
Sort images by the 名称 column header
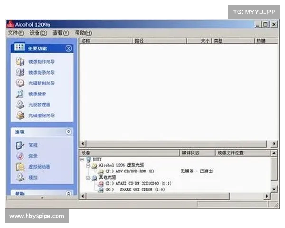[x=106, y=41]
